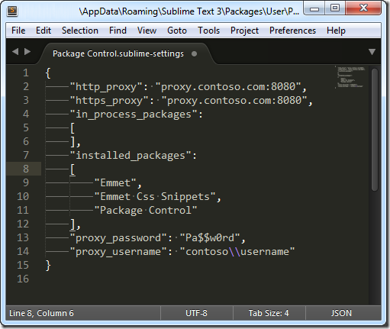Screen dimensions: 390x329
Task: Go to next tab with right arrow
Action: 27,52
